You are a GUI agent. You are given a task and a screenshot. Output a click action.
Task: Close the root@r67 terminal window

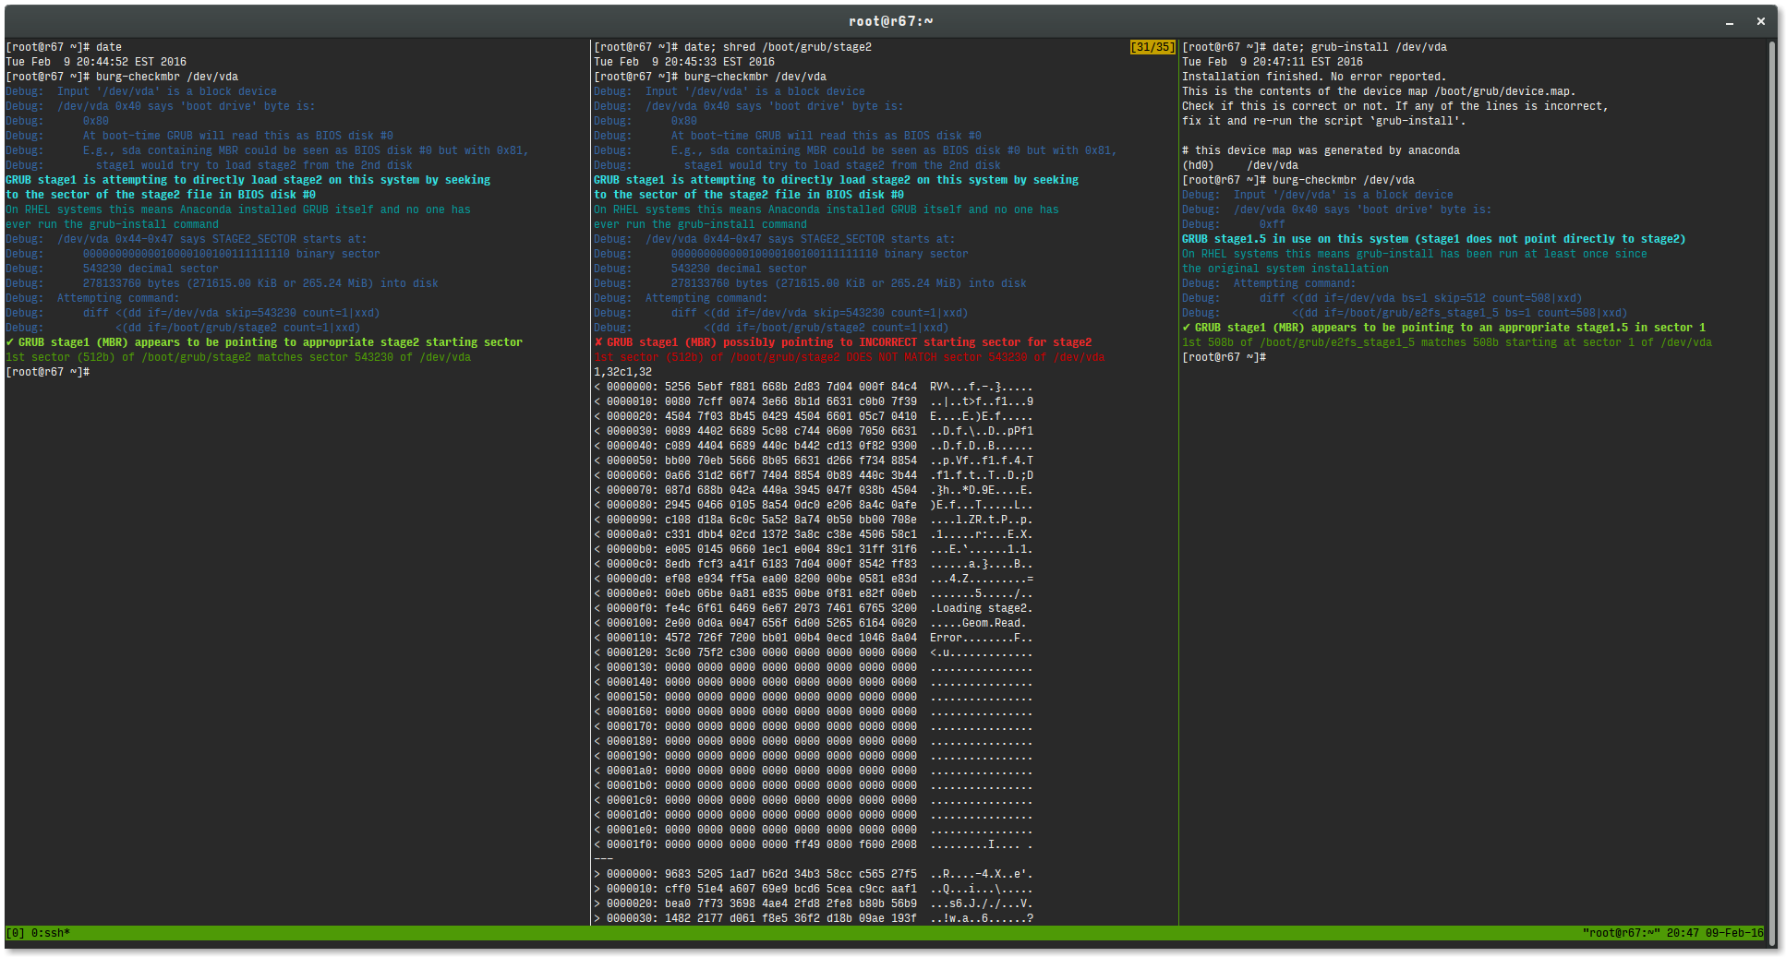pyautogui.click(x=1760, y=21)
